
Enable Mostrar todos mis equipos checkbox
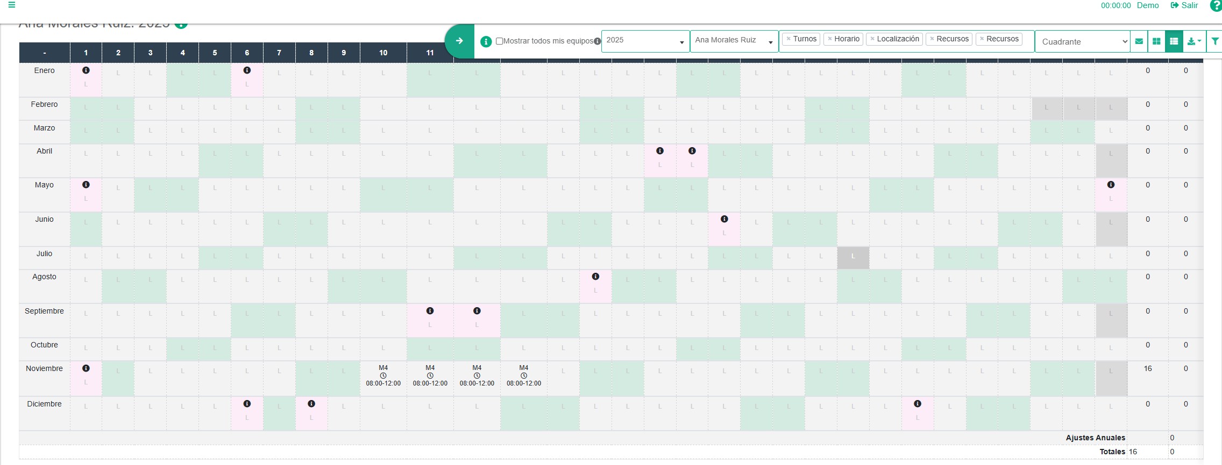[x=499, y=41]
